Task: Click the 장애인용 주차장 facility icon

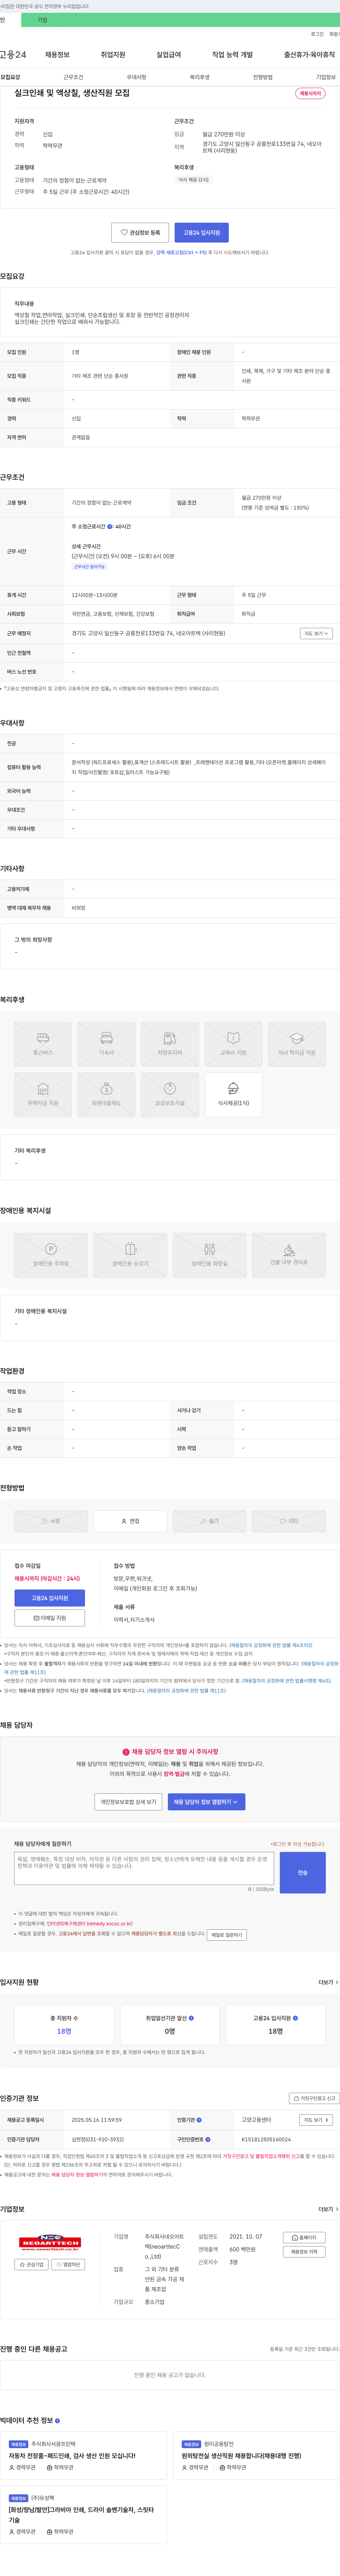Action: [51, 1255]
